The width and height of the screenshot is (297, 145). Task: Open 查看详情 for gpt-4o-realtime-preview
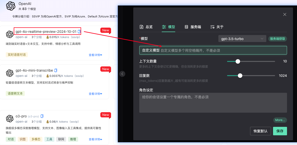coord(95,55)
